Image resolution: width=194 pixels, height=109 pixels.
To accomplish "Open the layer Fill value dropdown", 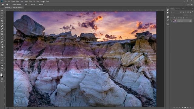I will coord(190,18).
